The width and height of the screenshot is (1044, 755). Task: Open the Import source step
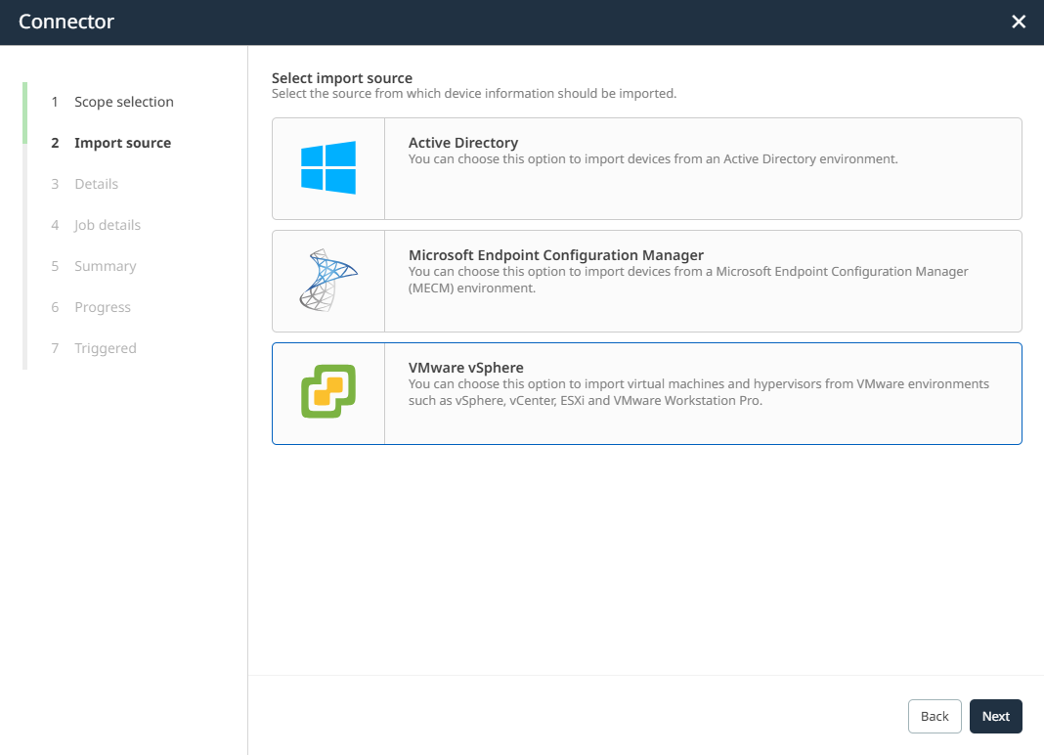coord(122,143)
